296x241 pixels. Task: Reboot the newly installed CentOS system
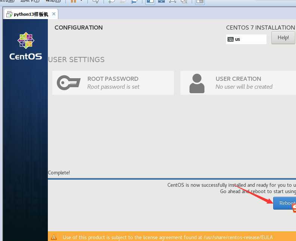pos(284,203)
